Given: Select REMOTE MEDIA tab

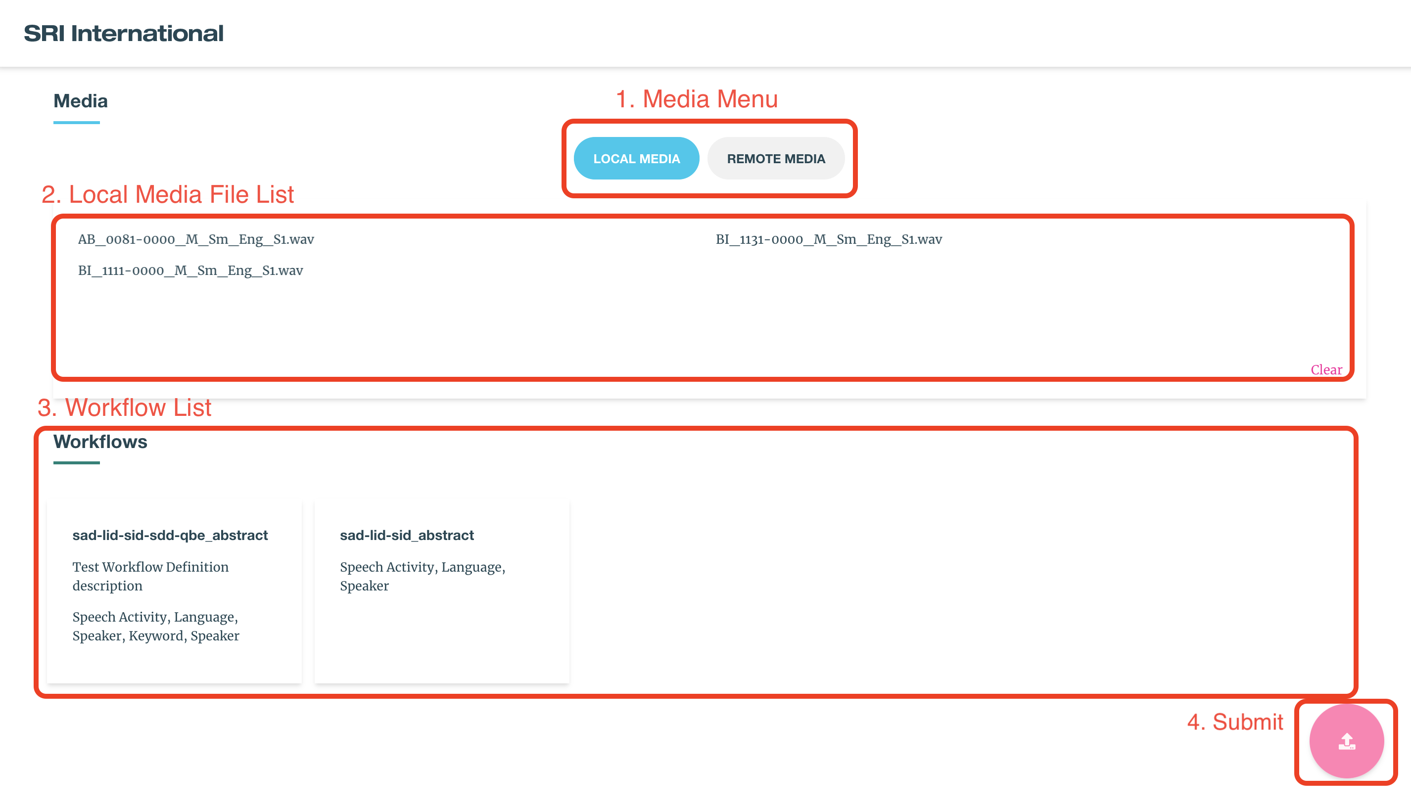Looking at the screenshot, I should tap(775, 158).
